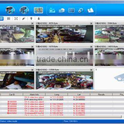The width and height of the screenshot is (124, 124).
Task: Close the top-left video panel
Action: (x=32, y=23)
